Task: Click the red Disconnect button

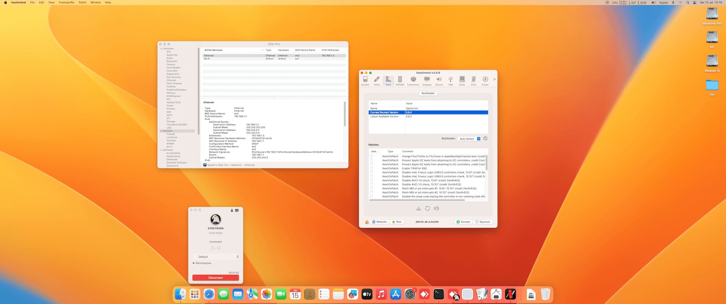Action: pos(216,278)
